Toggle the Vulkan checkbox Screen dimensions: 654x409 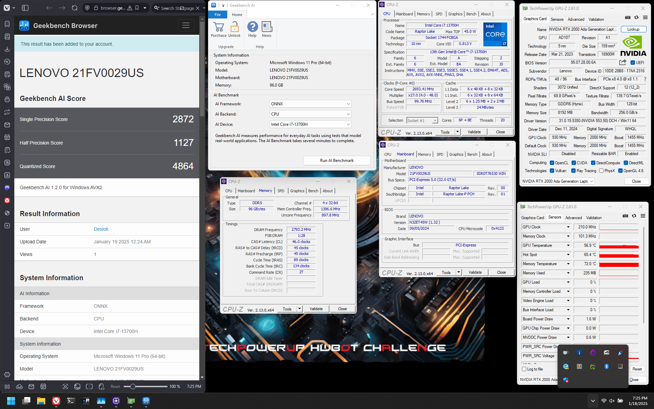point(552,171)
